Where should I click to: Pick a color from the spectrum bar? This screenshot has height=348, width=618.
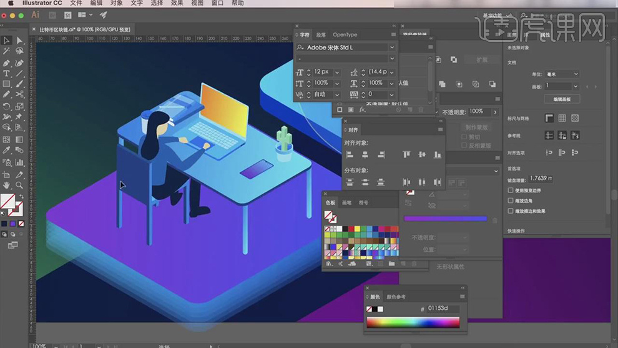(x=413, y=322)
